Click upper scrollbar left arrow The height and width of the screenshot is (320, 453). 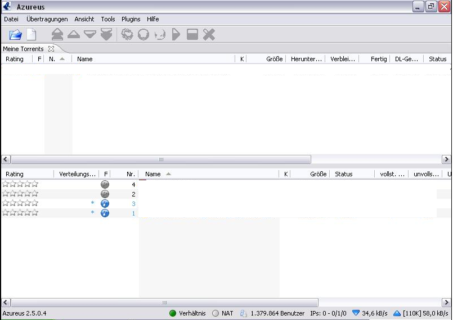6,159
